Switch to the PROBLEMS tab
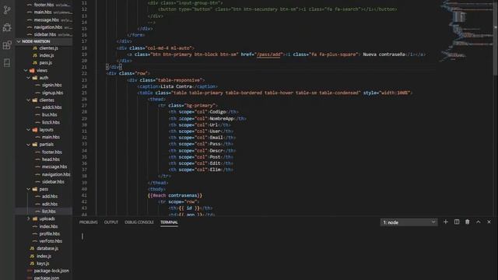Image resolution: width=498 pixels, height=280 pixels. tap(88, 222)
